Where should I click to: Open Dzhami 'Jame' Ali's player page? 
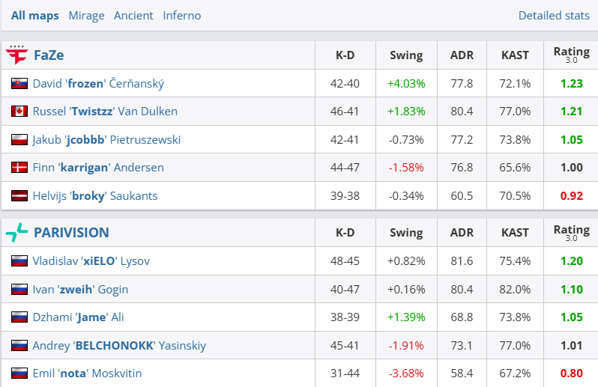(x=78, y=317)
